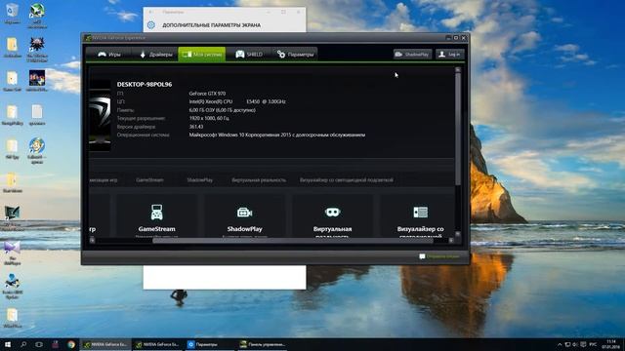Select the Witcher wolf desktop icon
625x351 pixels.
click(37, 49)
